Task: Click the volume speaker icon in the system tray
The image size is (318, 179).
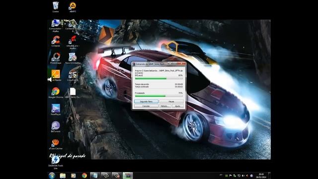Action: coord(243,176)
